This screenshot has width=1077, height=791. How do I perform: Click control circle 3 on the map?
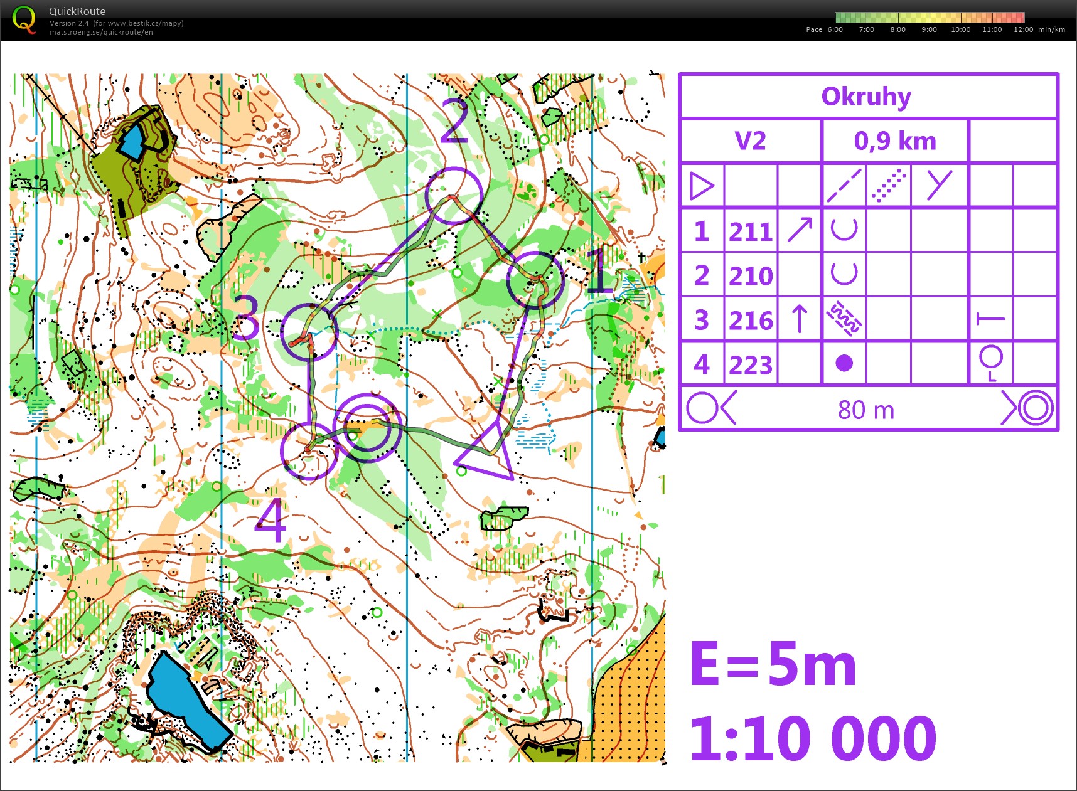pyautogui.click(x=309, y=332)
